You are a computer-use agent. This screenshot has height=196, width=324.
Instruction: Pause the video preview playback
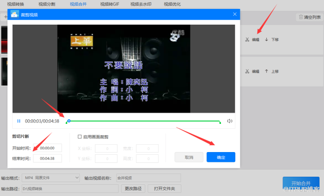[19, 121]
